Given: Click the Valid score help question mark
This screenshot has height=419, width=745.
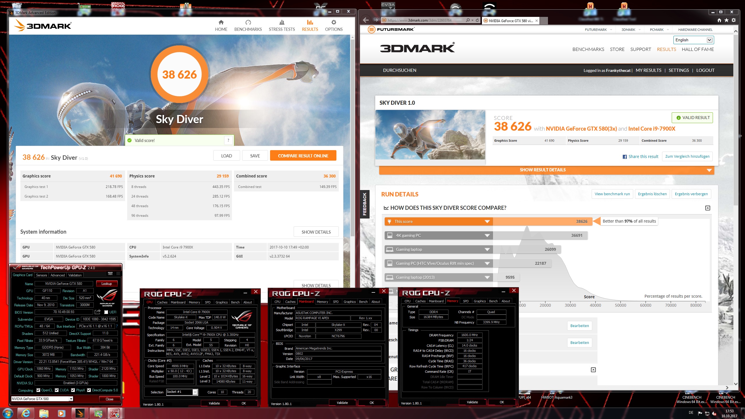Looking at the screenshot, I should point(228,140).
